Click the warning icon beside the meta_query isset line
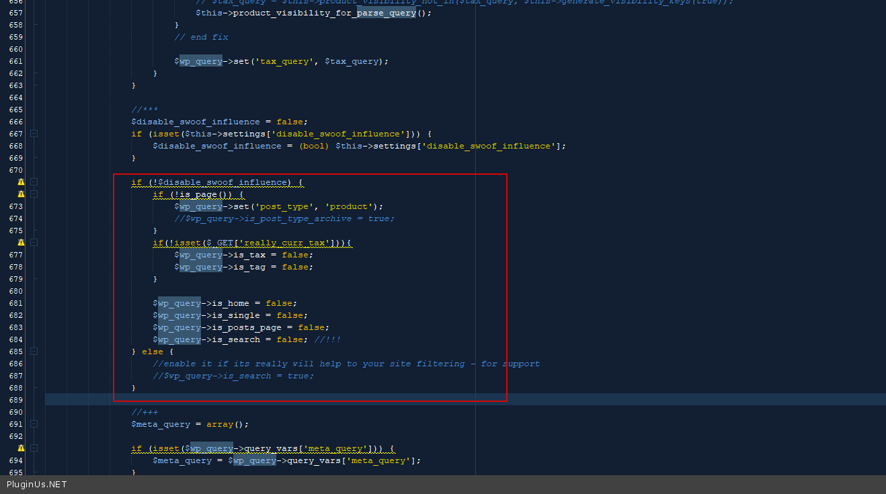Viewport: 886px width, 494px height. tap(21, 448)
